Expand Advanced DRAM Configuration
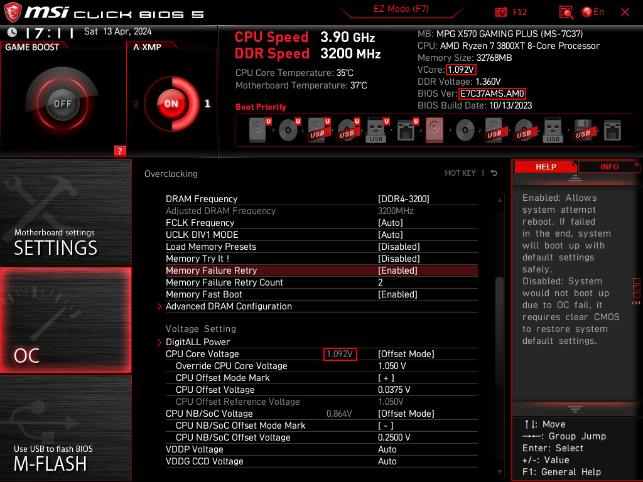Image resolution: width=643 pixels, height=482 pixels. (229, 306)
